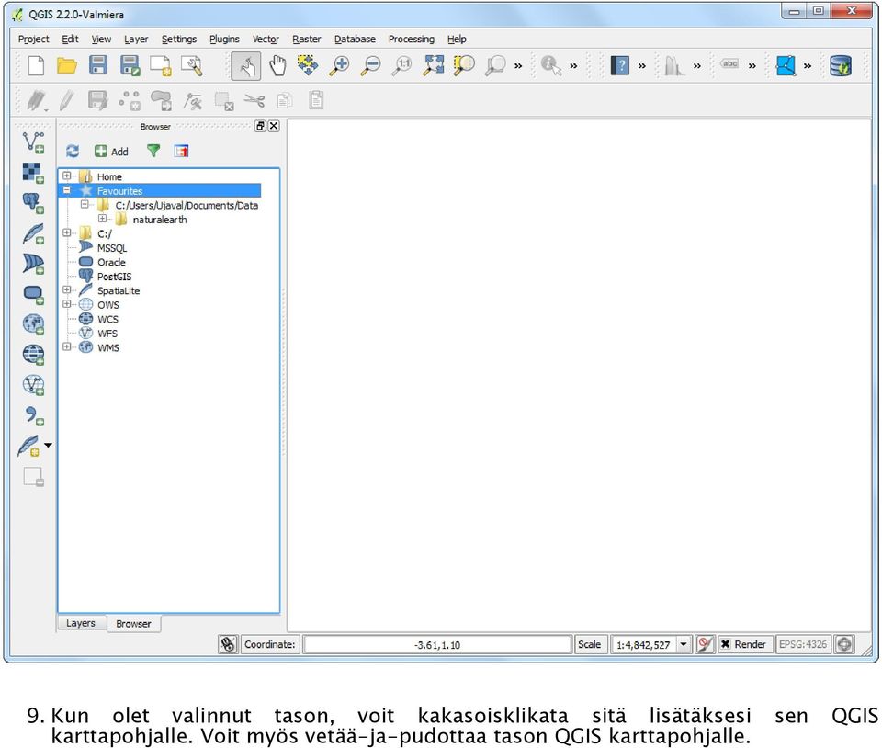Screen dimensions: 882x748
Task: Click Pan Map to Selection icon
Action: point(308,66)
